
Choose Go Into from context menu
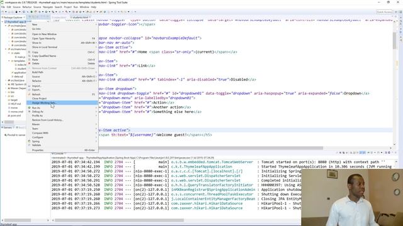62,29
